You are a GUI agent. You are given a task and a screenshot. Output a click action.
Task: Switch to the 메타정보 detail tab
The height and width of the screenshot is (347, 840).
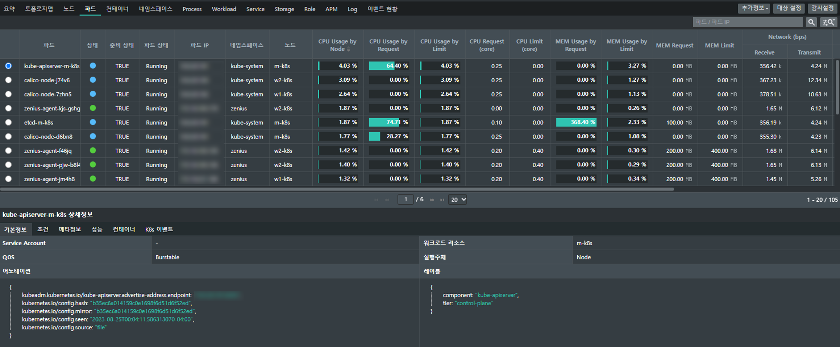click(x=70, y=229)
